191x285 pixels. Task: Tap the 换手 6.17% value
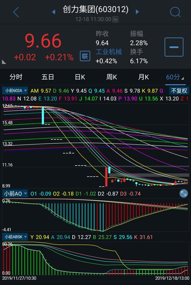(139, 61)
